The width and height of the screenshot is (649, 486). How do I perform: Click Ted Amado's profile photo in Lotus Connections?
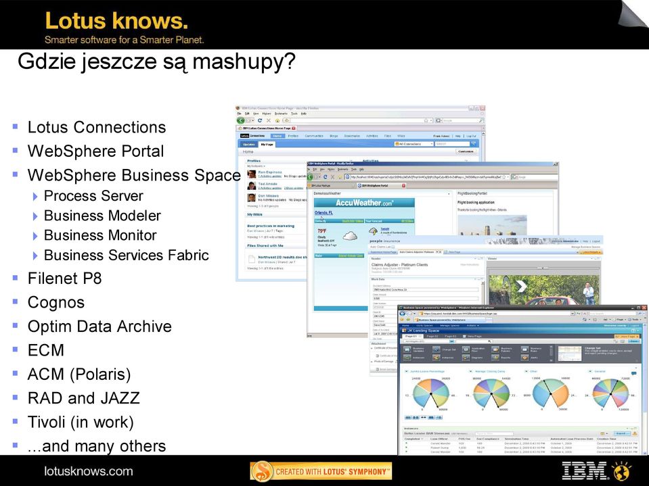pyautogui.click(x=251, y=186)
